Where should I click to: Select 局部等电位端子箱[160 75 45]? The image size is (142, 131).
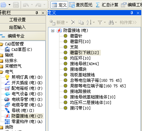coord(98,86)
